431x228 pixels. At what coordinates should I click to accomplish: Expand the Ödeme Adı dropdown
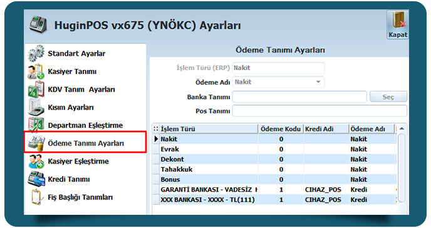(318, 82)
